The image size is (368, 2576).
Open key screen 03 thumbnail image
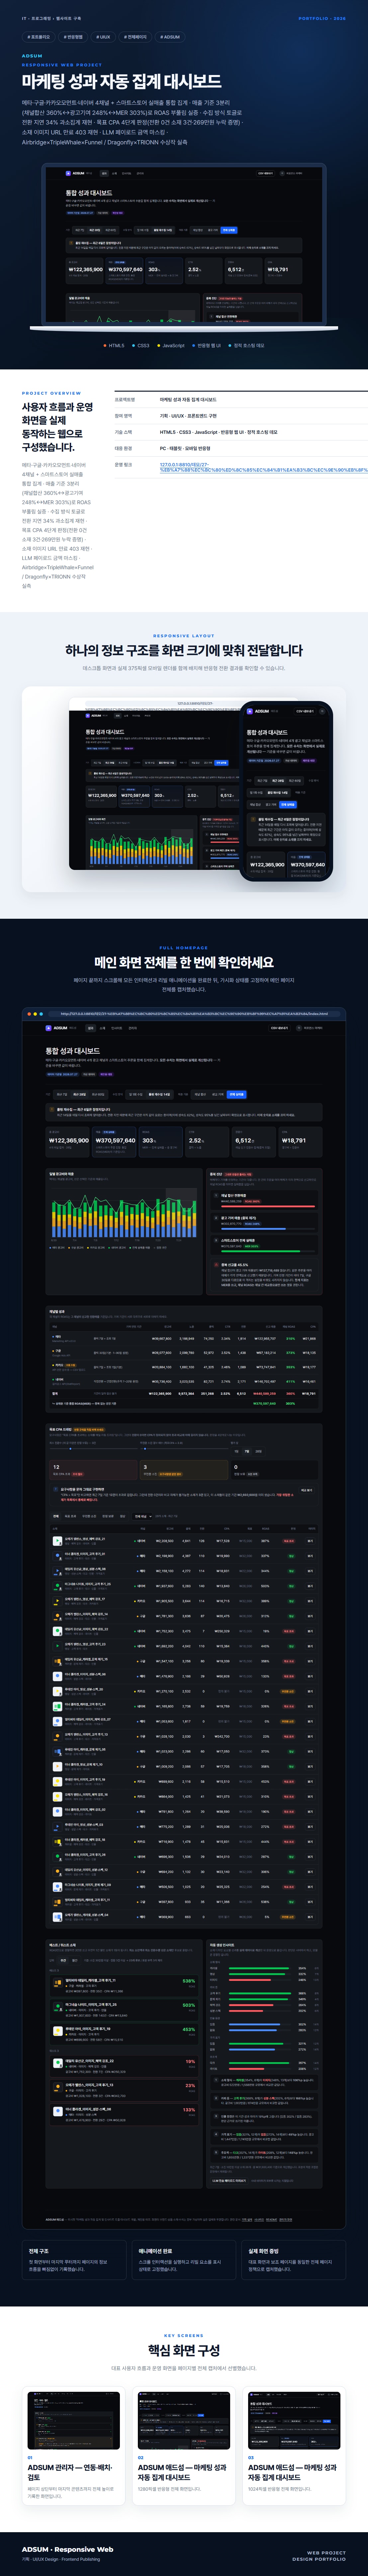[294, 2421]
